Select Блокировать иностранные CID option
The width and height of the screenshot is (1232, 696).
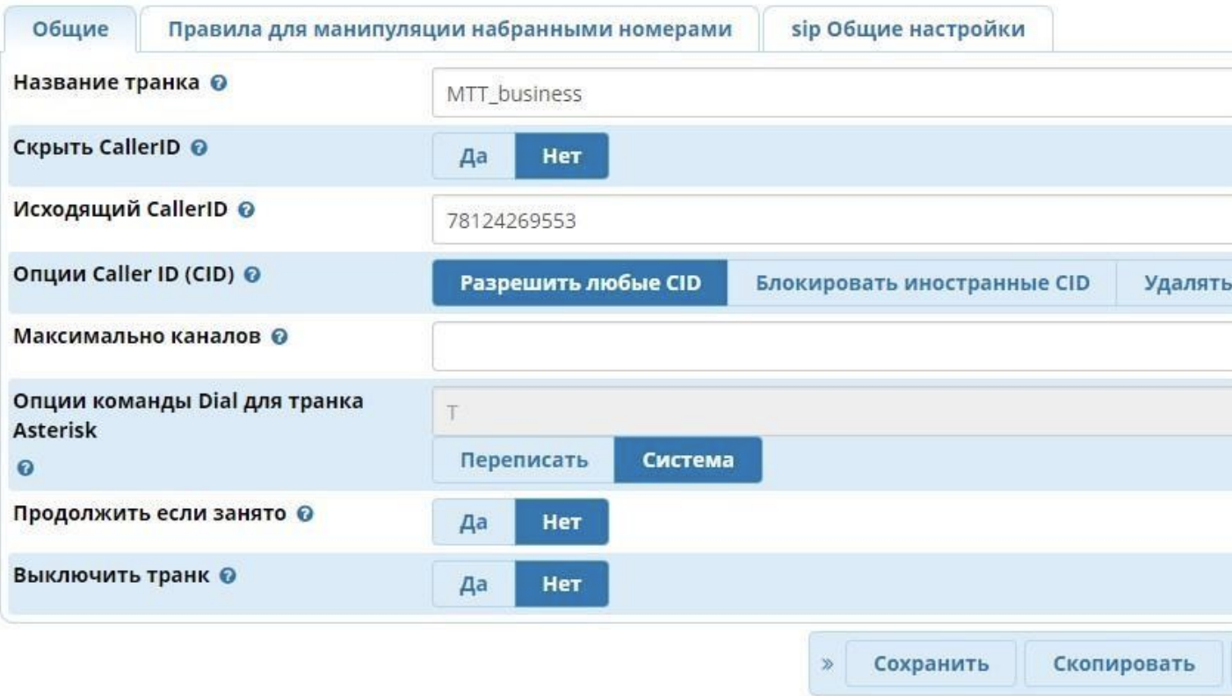click(921, 283)
